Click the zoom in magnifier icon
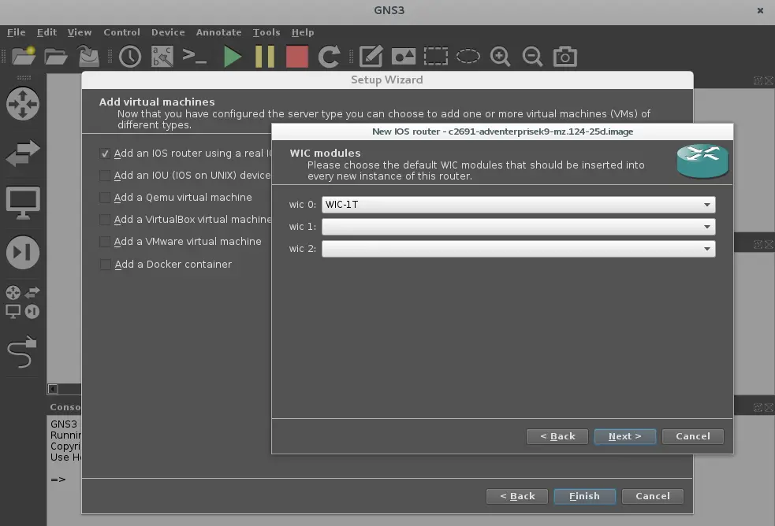Screen dimensions: 775x526 [x=500, y=56]
